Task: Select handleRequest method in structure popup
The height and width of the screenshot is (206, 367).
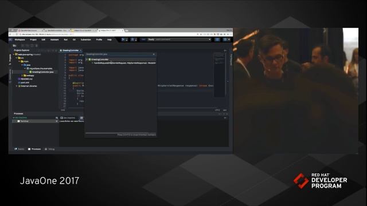Action: click(125, 63)
